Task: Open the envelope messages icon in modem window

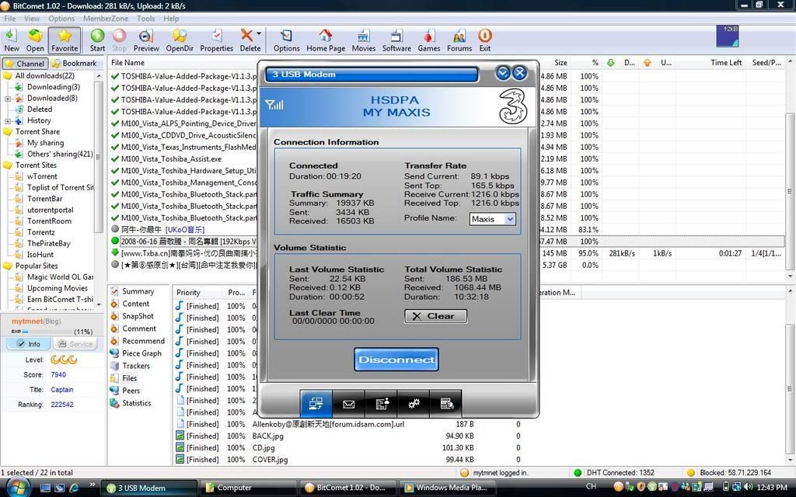Action: coord(349,404)
